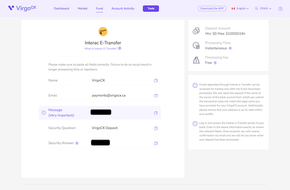Click help icon next to Instantaneous

point(230,48)
